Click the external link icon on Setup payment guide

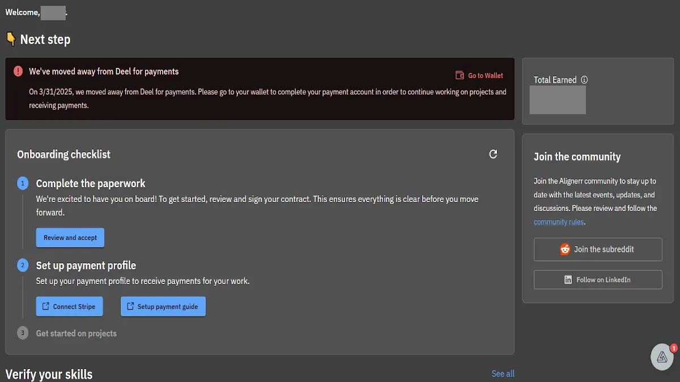point(130,306)
